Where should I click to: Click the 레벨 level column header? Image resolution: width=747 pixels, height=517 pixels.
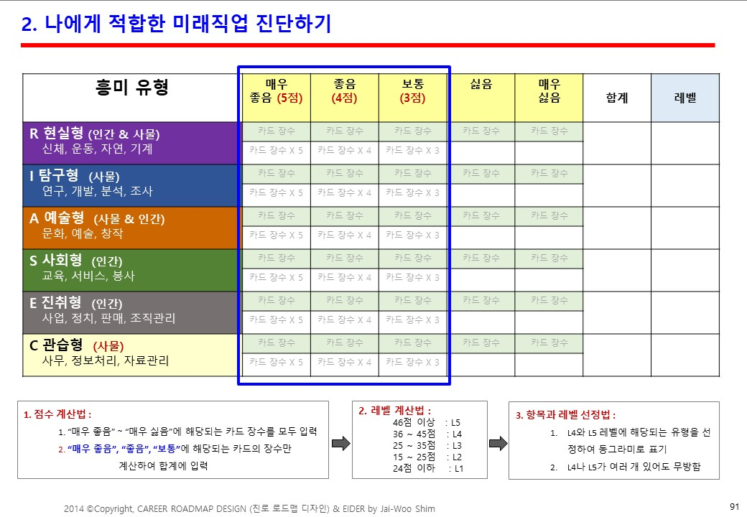coord(685,98)
